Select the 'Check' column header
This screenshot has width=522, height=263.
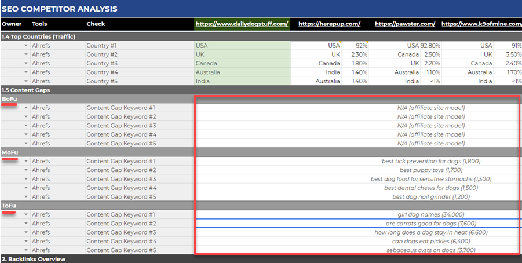[x=96, y=24]
